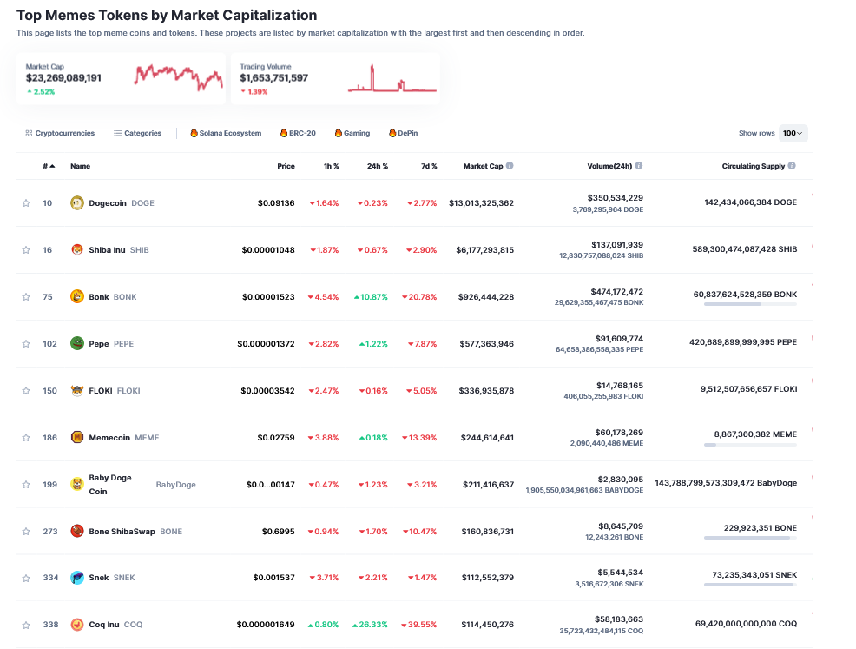Expand the Market Cap info tooltip
856x649 pixels.
[x=508, y=166]
